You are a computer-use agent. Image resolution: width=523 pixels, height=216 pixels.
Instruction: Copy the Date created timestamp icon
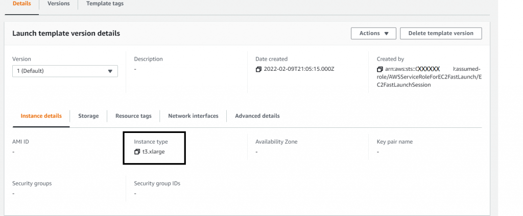(258, 69)
